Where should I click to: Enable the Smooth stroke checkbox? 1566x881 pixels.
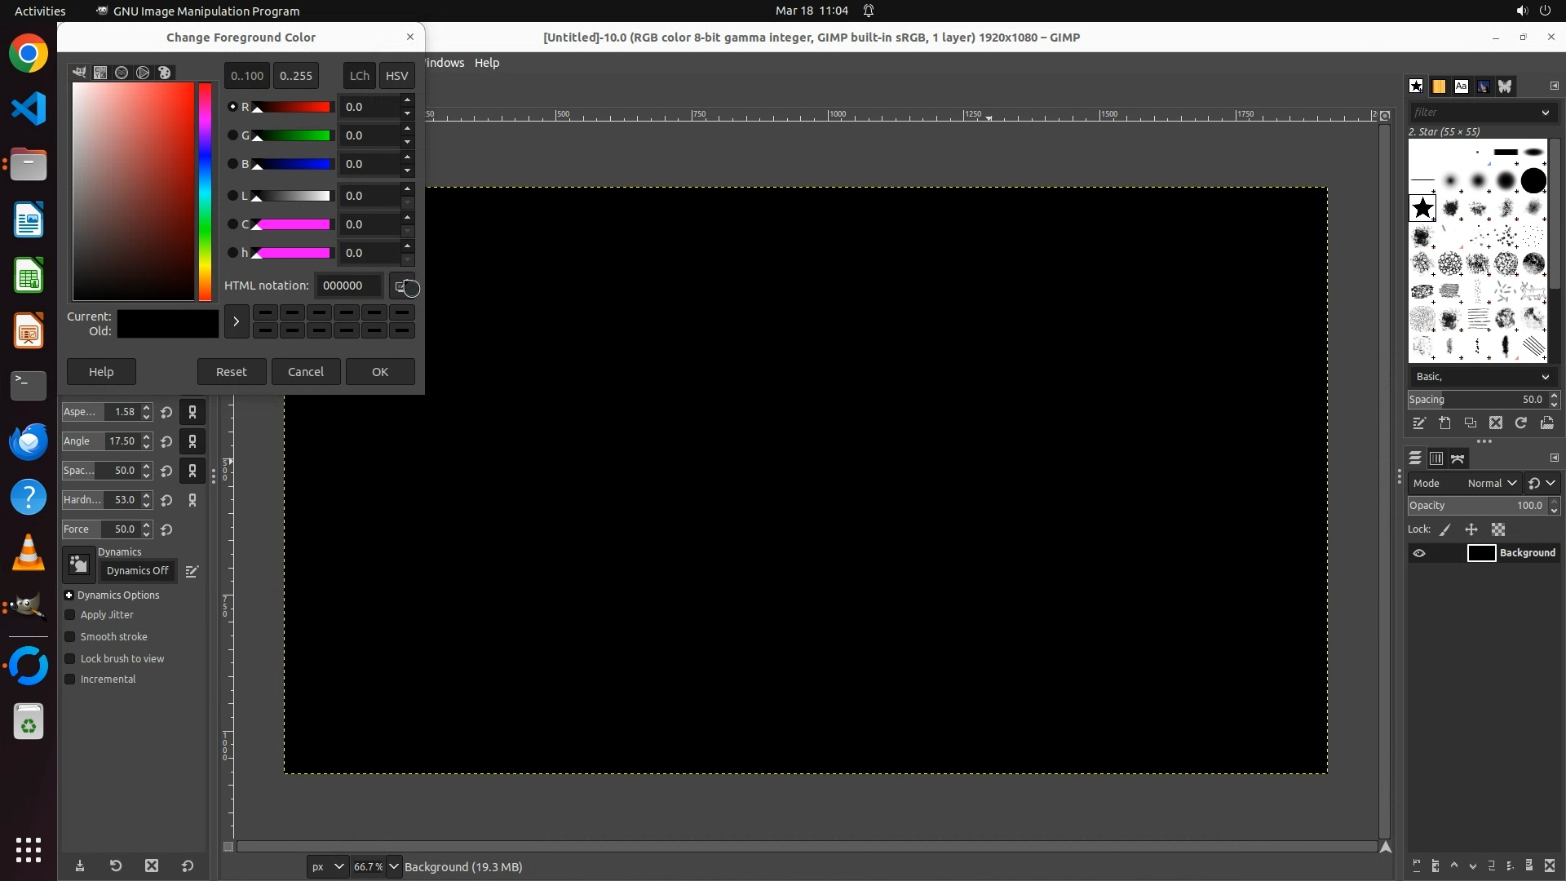click(70, 637)
